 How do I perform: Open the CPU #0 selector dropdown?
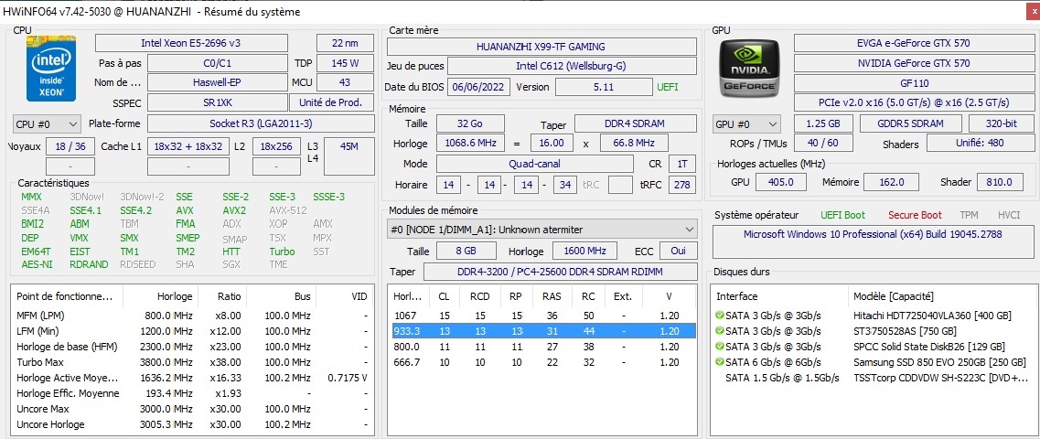(48, 123)
